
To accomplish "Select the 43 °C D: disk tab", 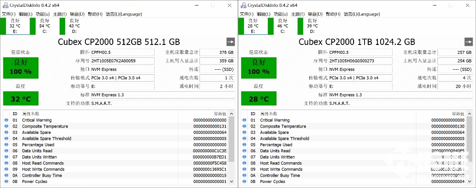I will pyautogui.click(x=74, y=26).
